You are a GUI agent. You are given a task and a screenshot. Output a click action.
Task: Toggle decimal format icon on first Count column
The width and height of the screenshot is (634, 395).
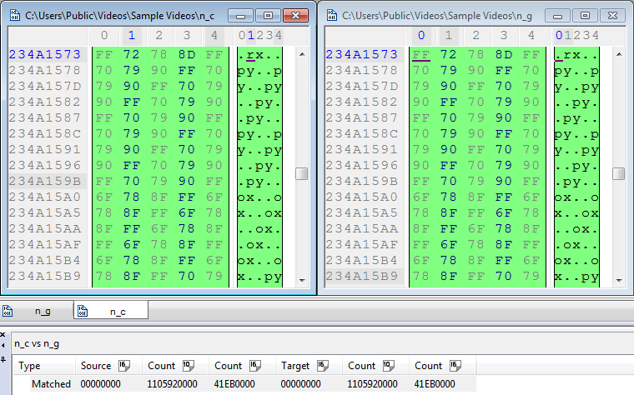[x=189, y=366]
